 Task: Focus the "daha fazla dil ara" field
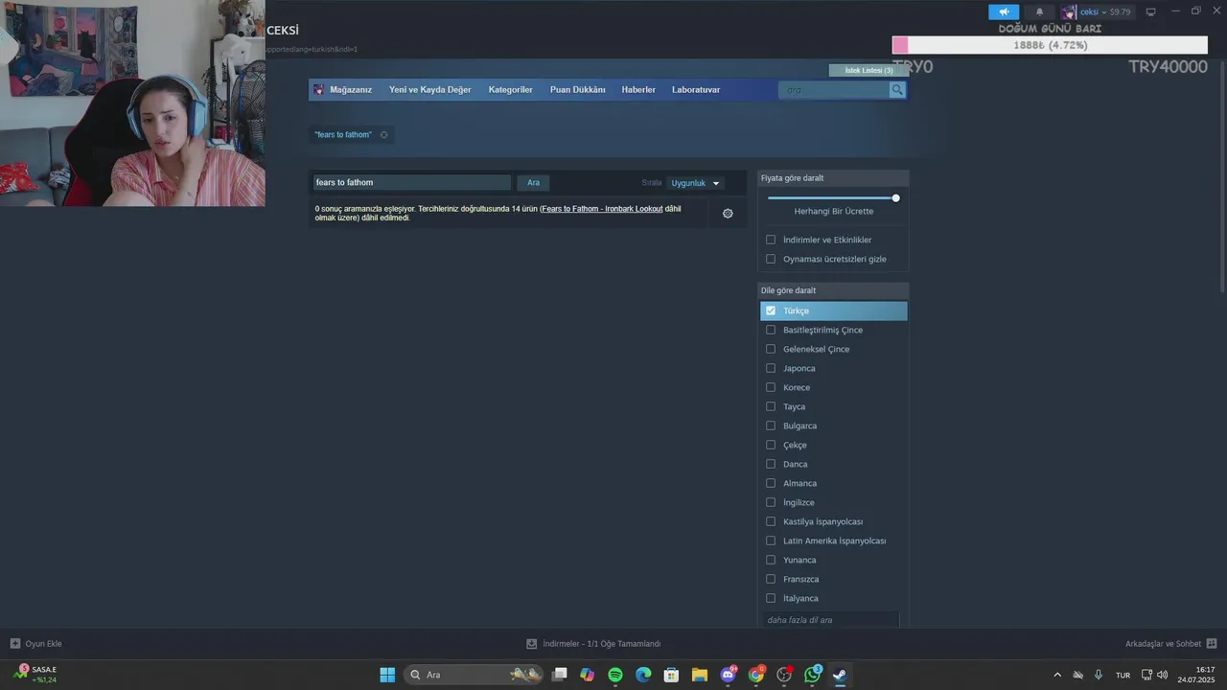coord(831,620)
